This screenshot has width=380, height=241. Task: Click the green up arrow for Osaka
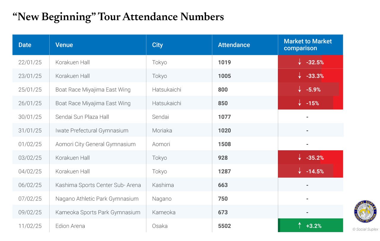point(300,226)
